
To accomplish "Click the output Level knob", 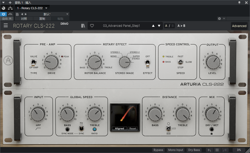I will pyautogui.click(x=213, y=62).
